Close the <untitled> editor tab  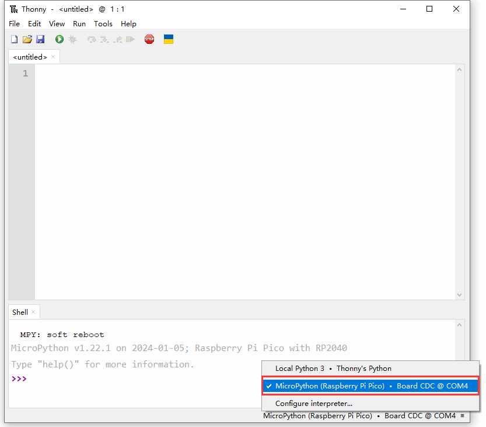click(x=53, y=57)
